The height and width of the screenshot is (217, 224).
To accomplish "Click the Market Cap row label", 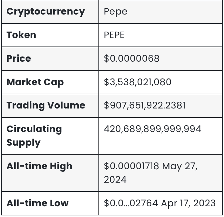I will coord(35,82).
